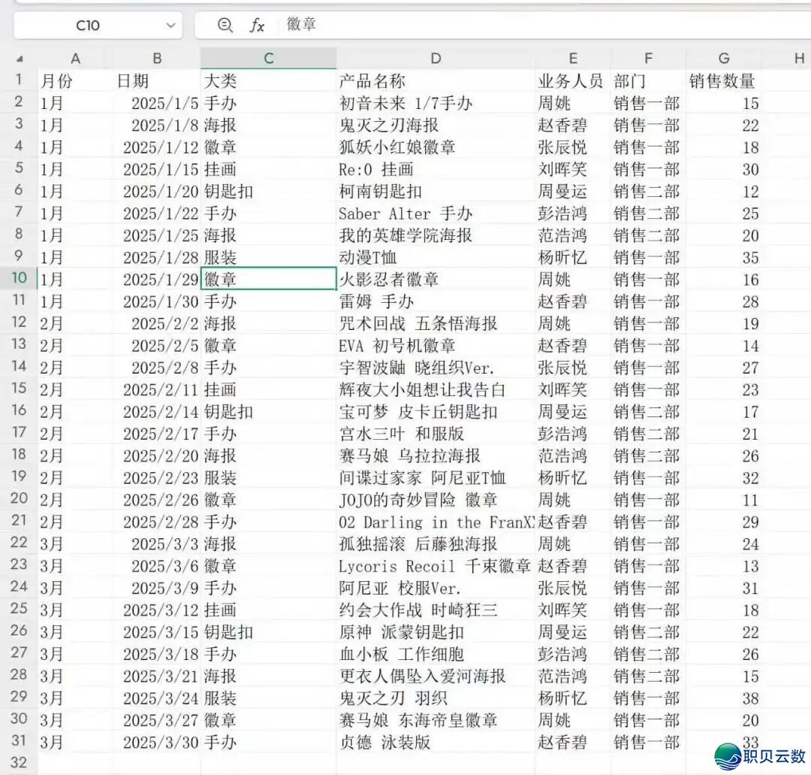The width and height of the screenshot is (811, 775).
Task: Click the select-all triangle at grid corner
Action: point(20,59)
